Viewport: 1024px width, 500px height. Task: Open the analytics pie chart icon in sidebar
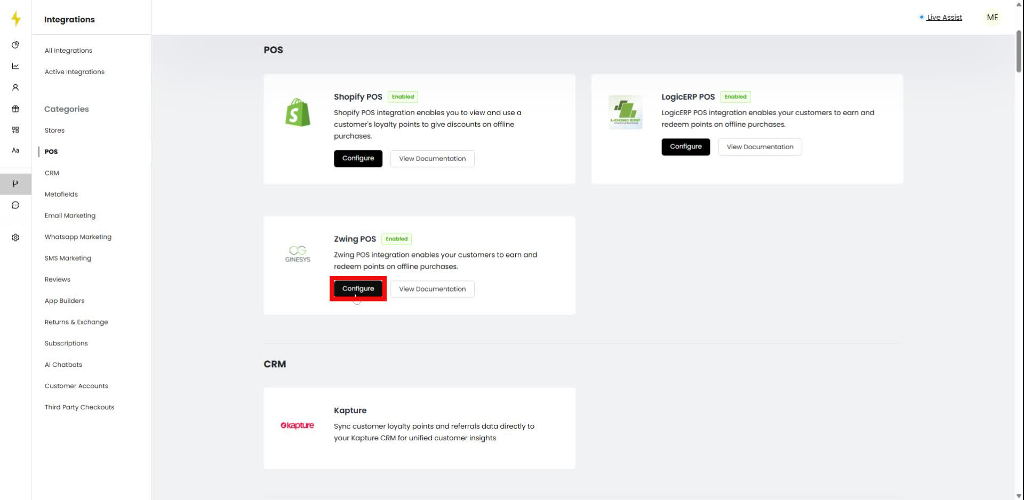15,45
